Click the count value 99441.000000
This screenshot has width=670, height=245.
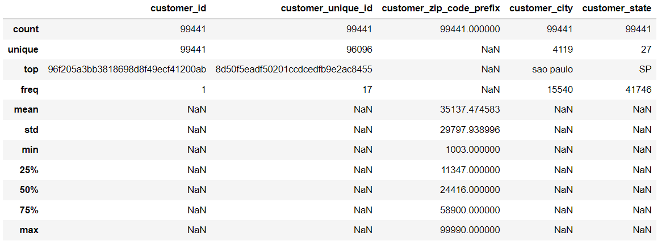pyautogui.click(x=470, y=29)
